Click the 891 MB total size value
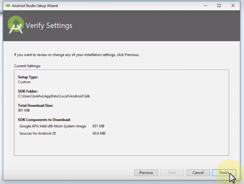 point(24,110)
